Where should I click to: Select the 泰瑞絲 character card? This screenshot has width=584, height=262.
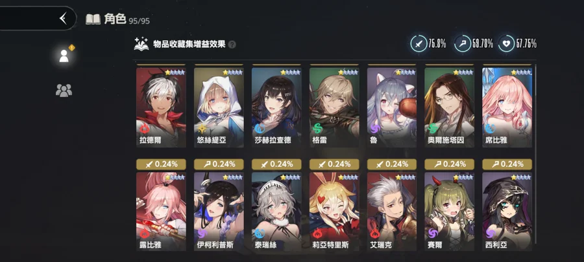276,212
